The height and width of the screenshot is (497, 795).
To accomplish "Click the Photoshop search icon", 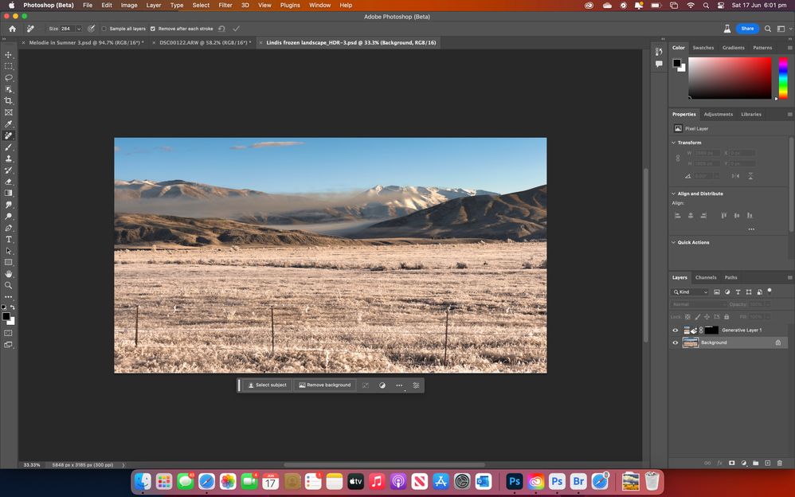I will [768, 29].
